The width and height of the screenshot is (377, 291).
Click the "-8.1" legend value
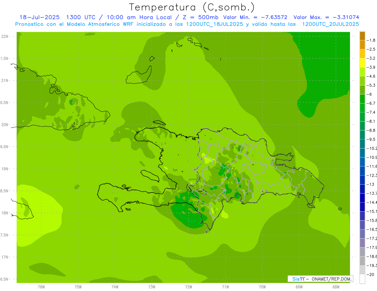point(371,121)
